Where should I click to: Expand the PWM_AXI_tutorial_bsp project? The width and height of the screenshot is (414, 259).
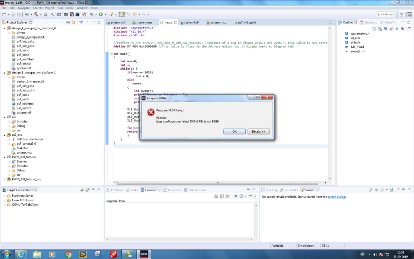(5, 179)
